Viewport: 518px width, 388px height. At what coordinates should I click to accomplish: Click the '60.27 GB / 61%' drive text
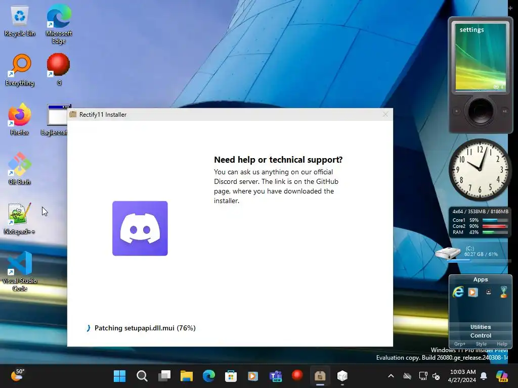pyautogui.click(x=481, y=255)
